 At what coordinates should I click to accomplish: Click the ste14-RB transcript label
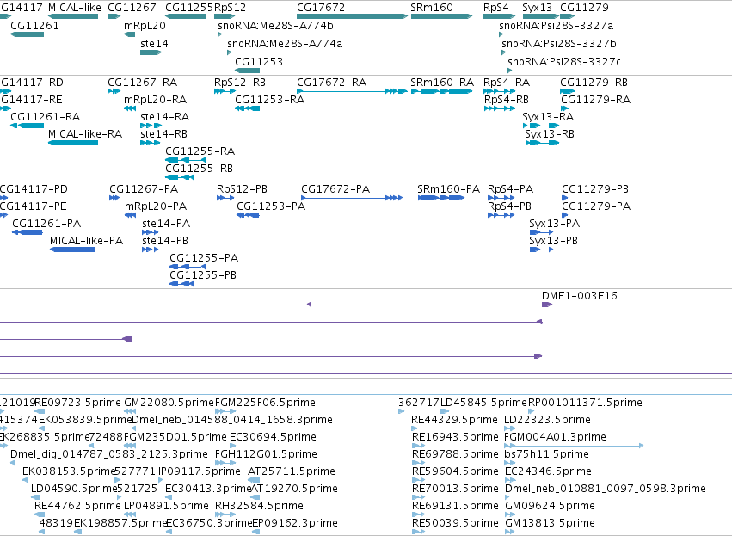tap(163, 134)
